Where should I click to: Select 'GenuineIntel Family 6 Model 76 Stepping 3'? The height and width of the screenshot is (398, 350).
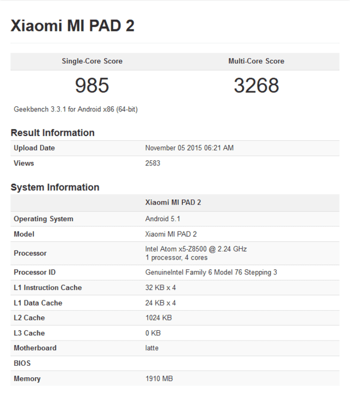(x=211, y=272)
